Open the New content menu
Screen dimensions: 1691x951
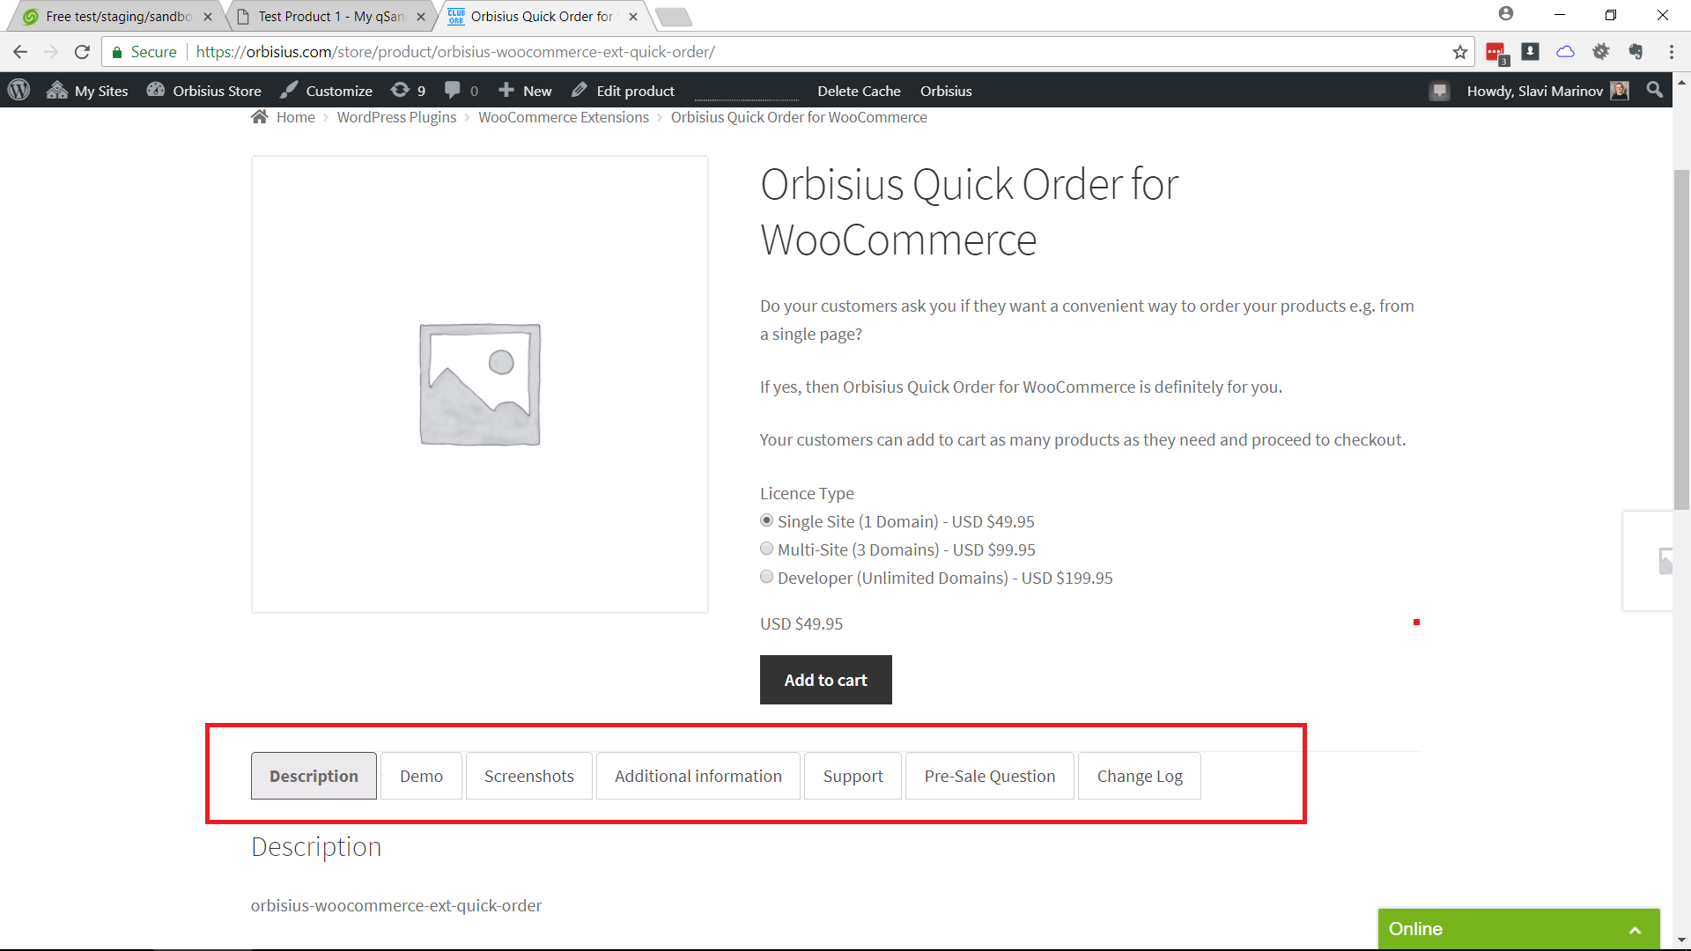tap(525, 91)
